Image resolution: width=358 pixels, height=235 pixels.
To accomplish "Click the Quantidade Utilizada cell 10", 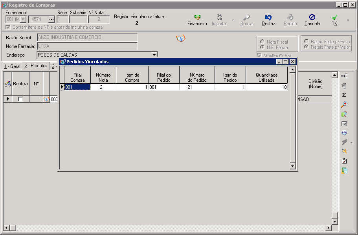I will (266, 87).
